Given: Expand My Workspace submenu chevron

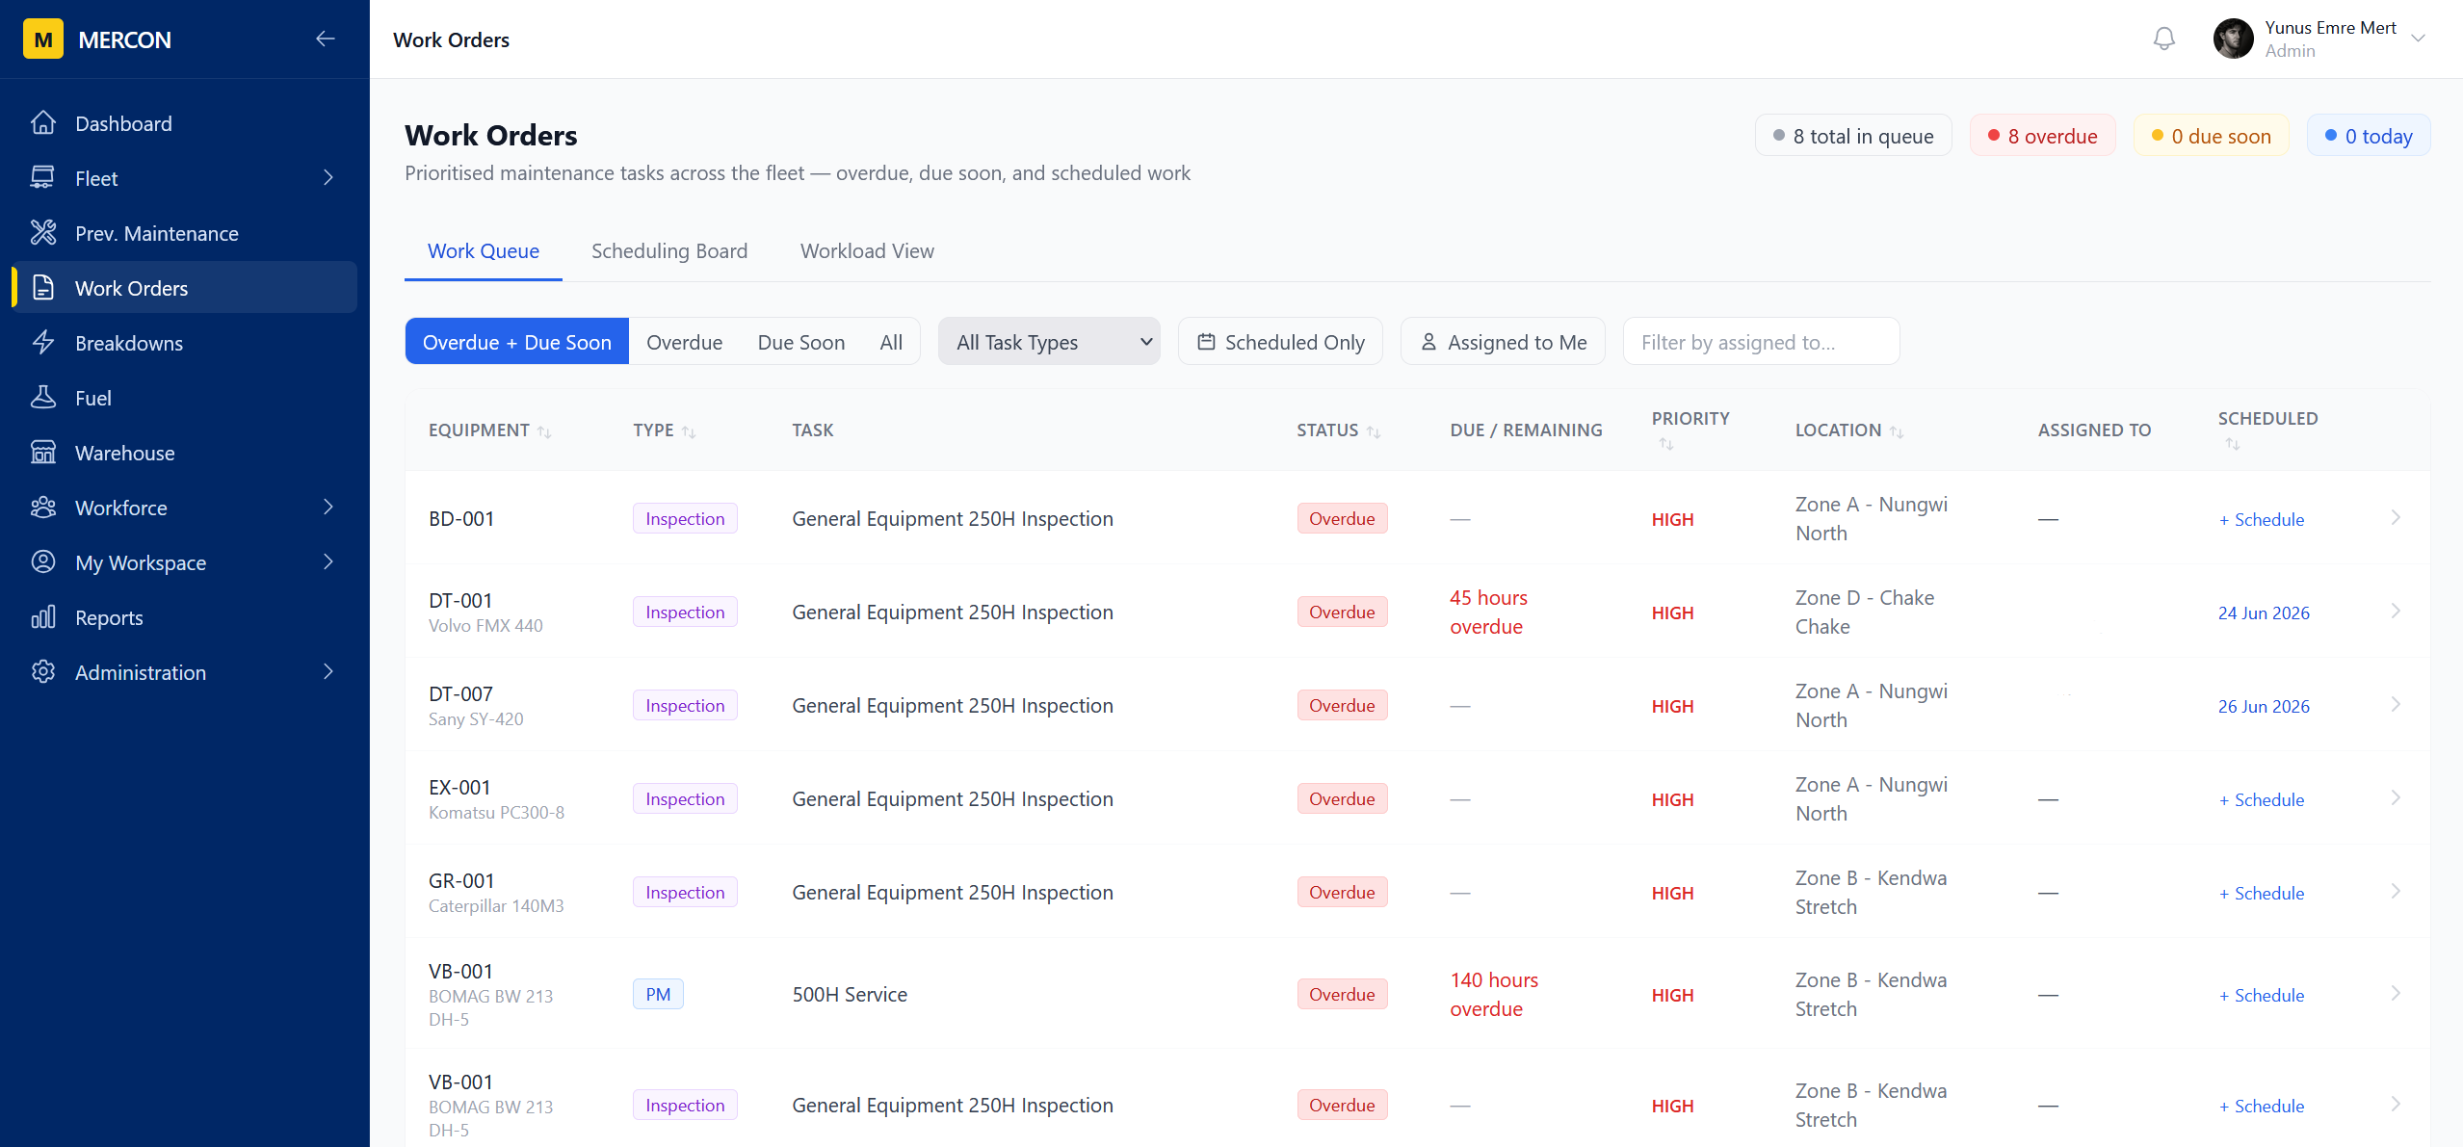Looking at the screenshot, I should point(328,562).
